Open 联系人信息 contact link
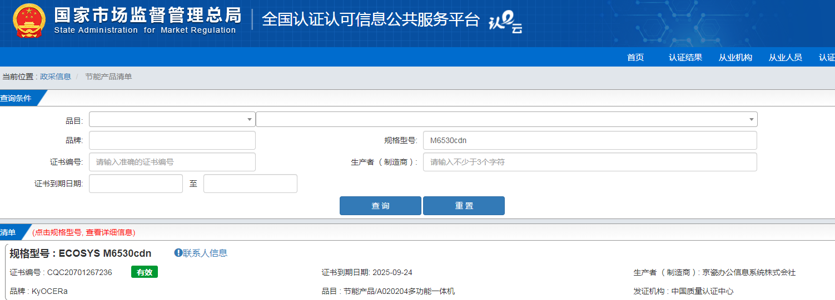This screenshot has height=300, width=835. click(x=205, y=253)
